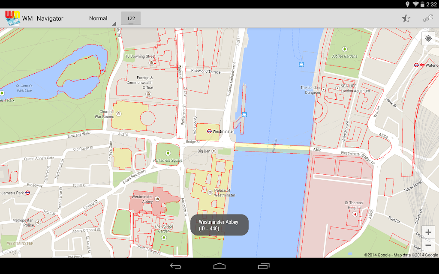The height and width of the screenshot is (274, 439).
Task: Tap the 10 Downing Street marker icon
Action: (151, 63)
